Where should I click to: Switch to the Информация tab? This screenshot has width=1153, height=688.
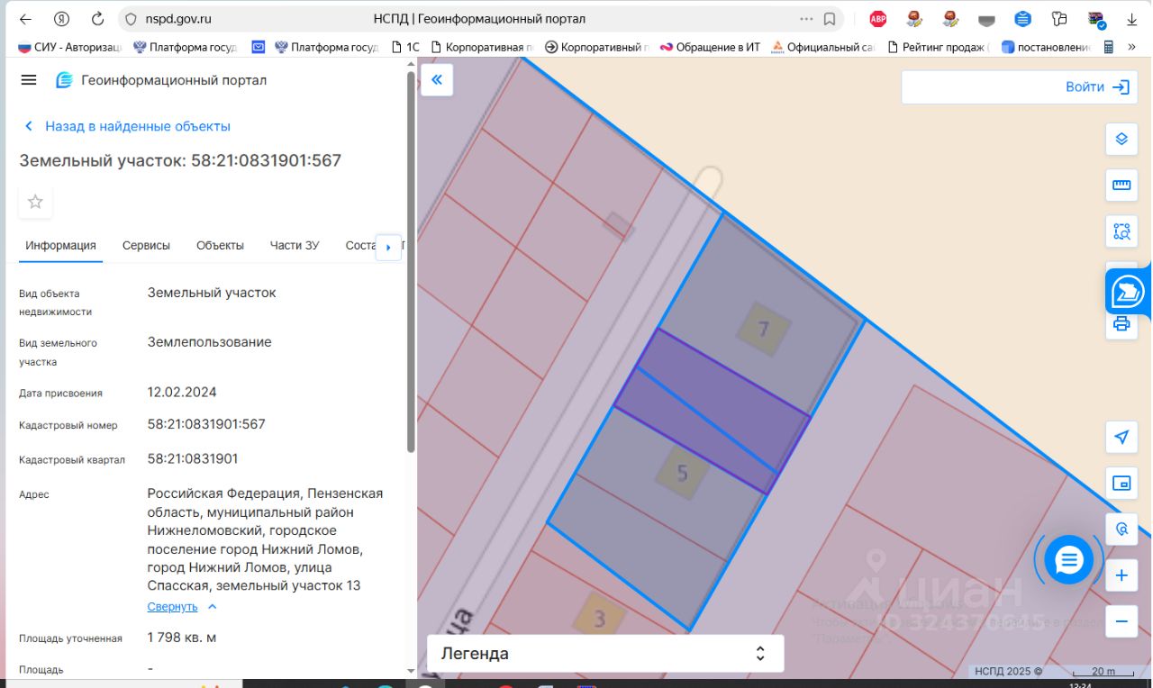click(x=60, y=245)
